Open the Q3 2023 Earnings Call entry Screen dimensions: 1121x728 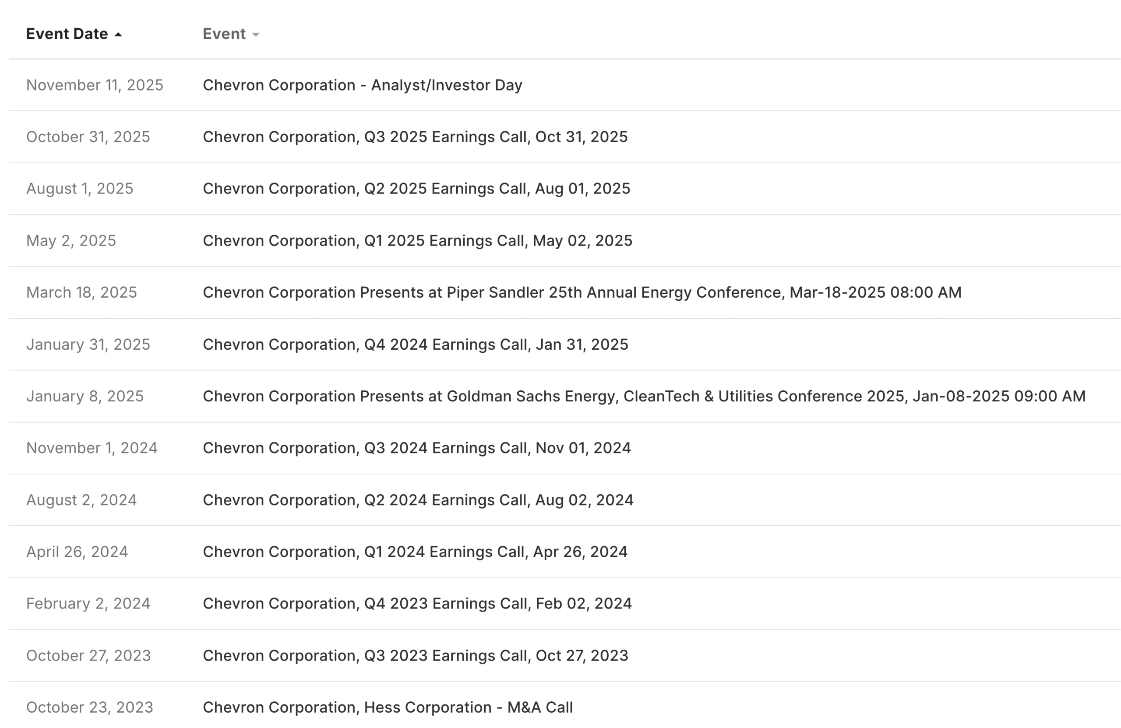(415, 655)
